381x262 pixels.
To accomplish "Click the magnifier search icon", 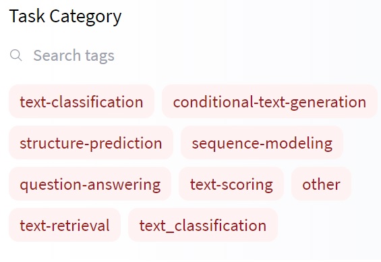I will pyautogui.click(x=16, y=55).
